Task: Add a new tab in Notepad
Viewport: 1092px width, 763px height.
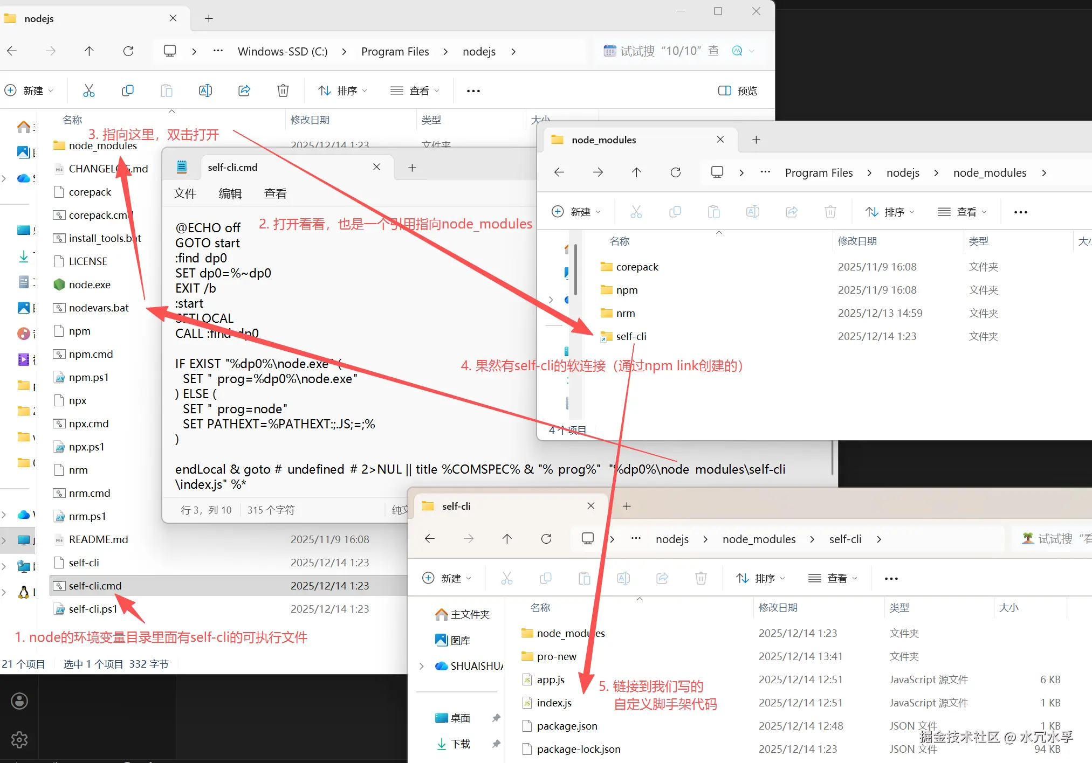Action: pyautogui.click(x=412, y=168)
